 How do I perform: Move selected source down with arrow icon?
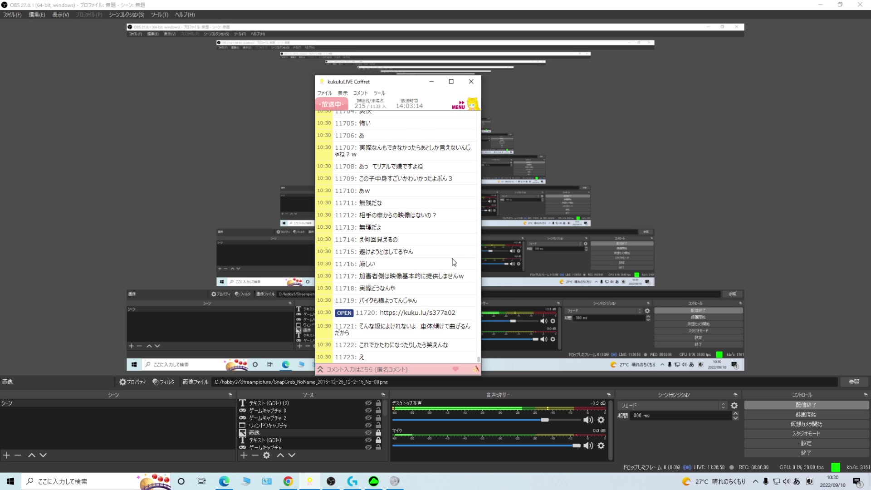click(292, 455)
